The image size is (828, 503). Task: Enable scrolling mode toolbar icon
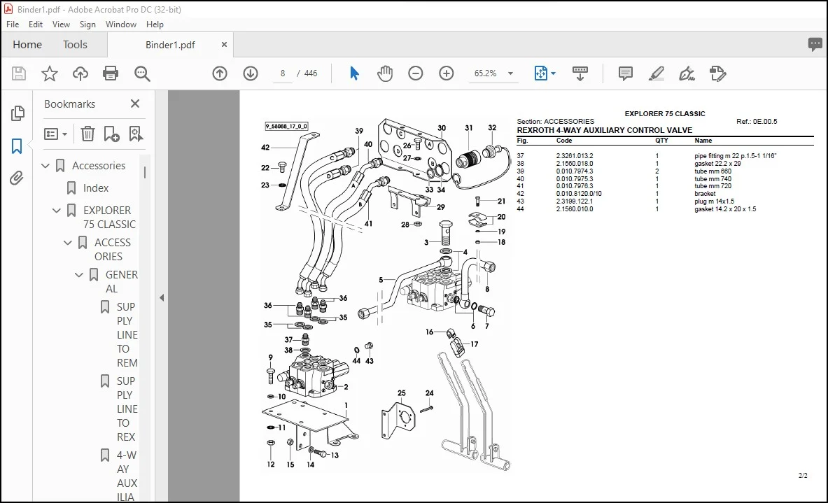click(580, 73)
